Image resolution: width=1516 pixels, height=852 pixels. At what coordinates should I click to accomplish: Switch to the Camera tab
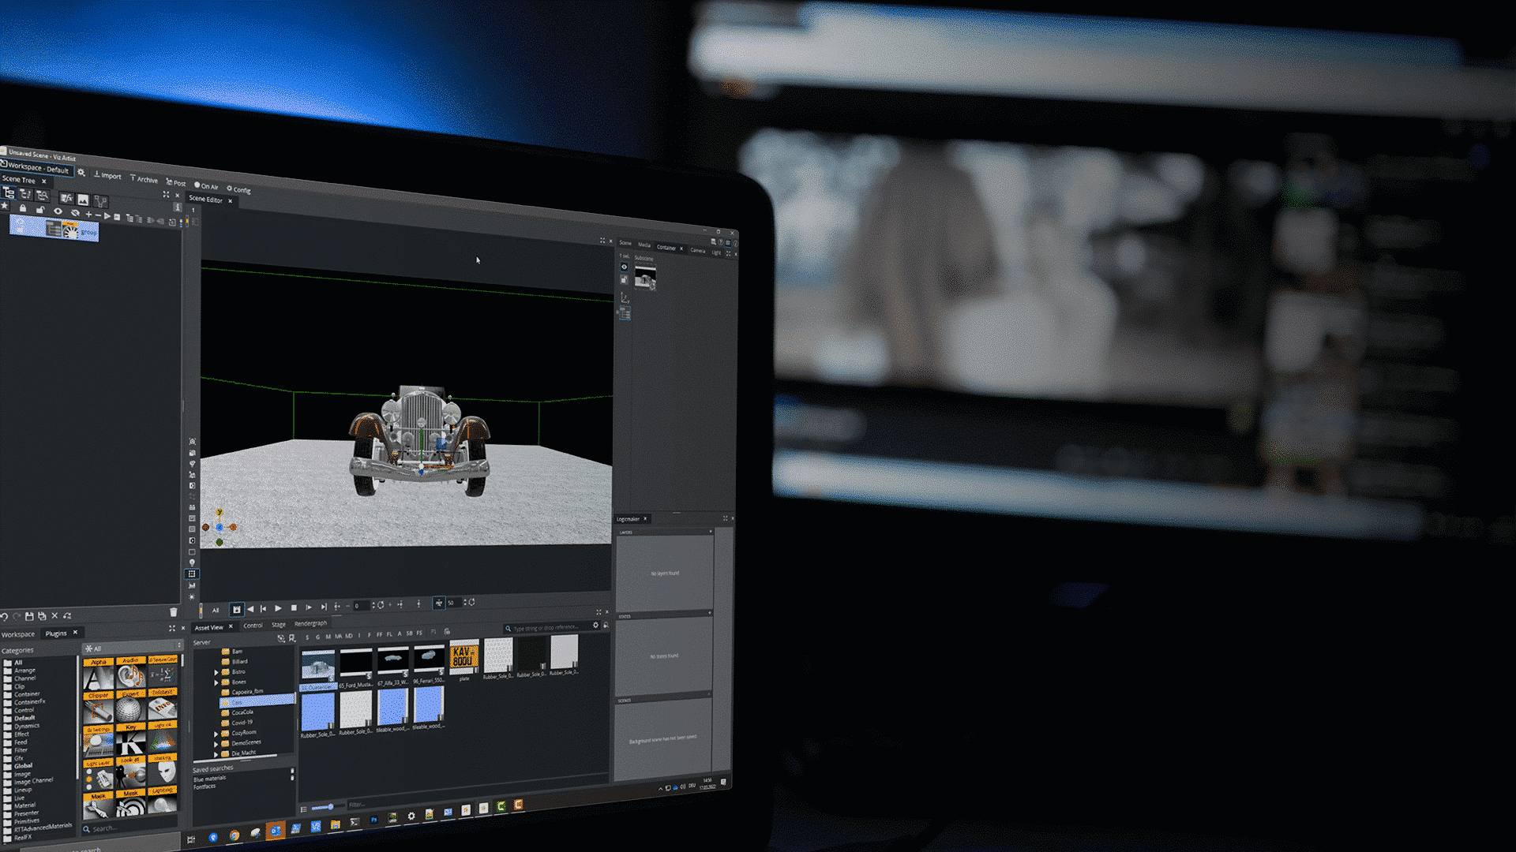click(698, 250)
